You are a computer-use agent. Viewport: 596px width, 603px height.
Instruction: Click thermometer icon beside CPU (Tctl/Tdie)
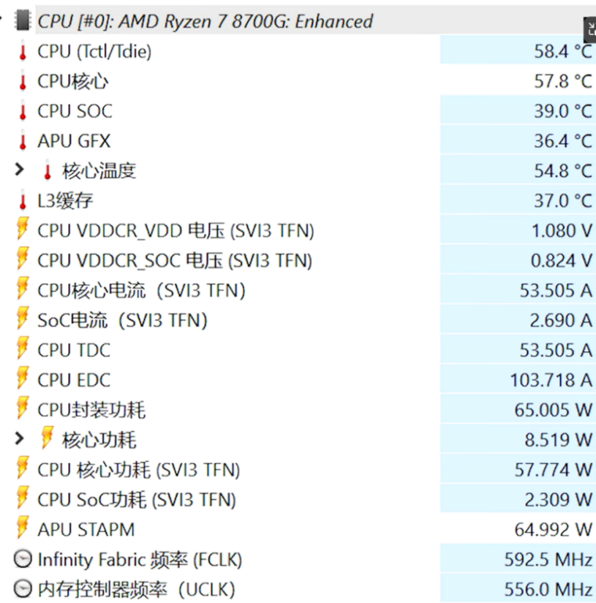[23, 51]
